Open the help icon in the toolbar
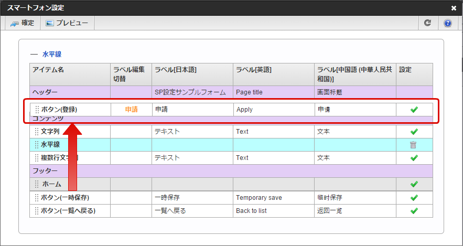This screenshot has width=463, height=246. click(447, 23)
